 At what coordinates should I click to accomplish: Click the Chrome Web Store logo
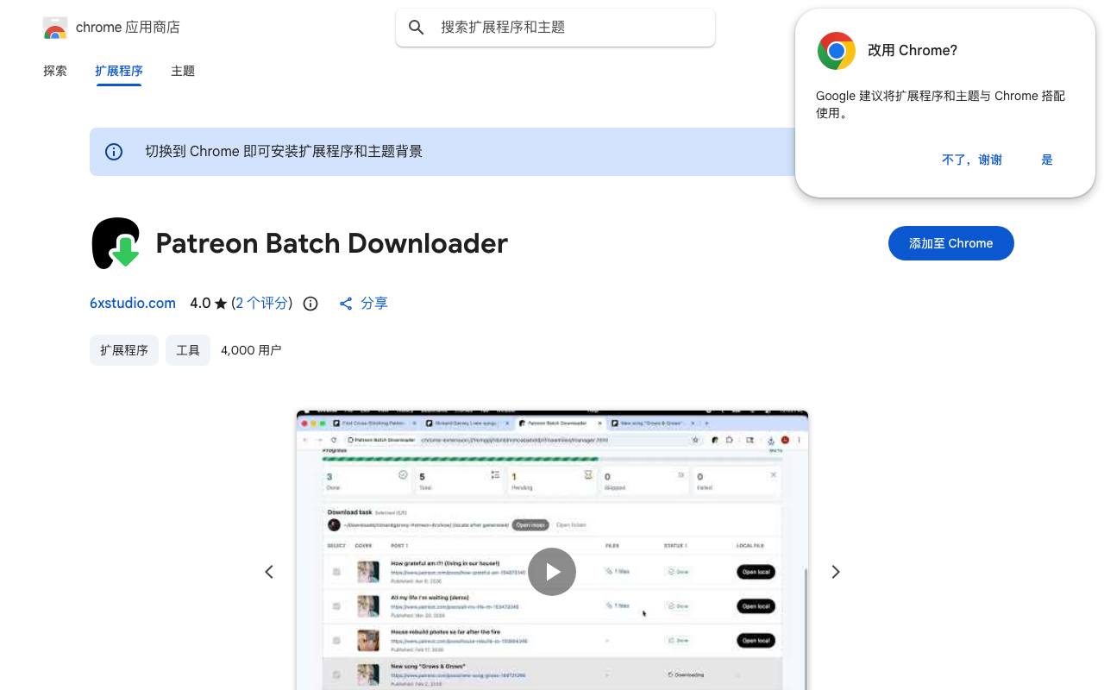[55, 28]
